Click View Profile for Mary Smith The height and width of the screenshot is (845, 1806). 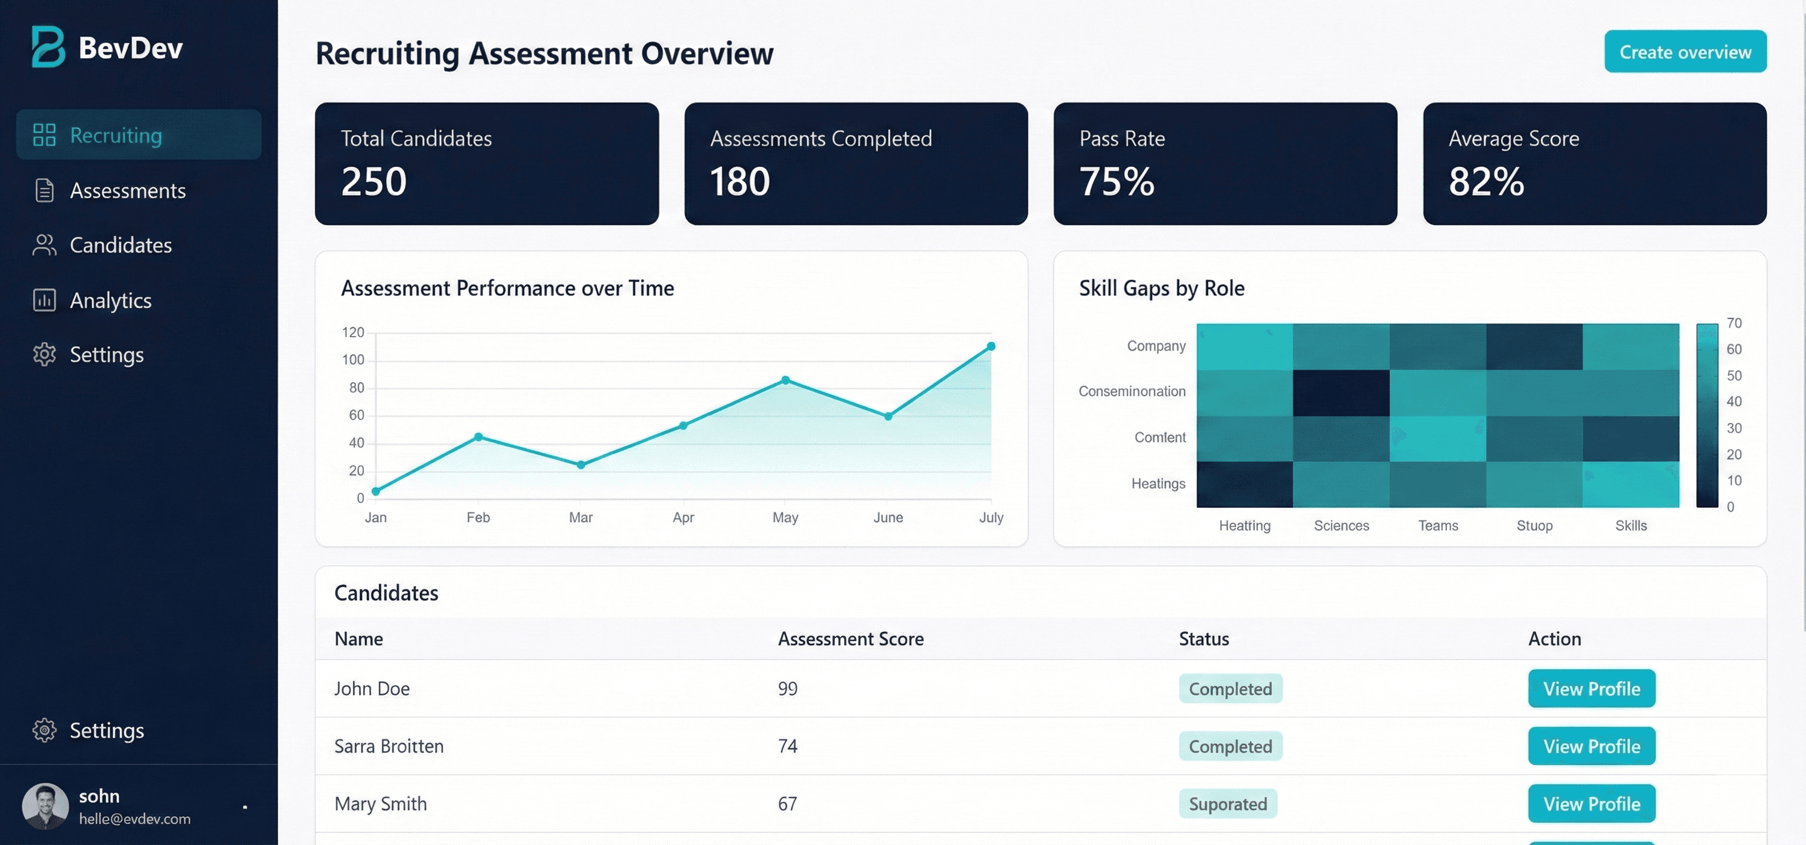(1592, 804)
